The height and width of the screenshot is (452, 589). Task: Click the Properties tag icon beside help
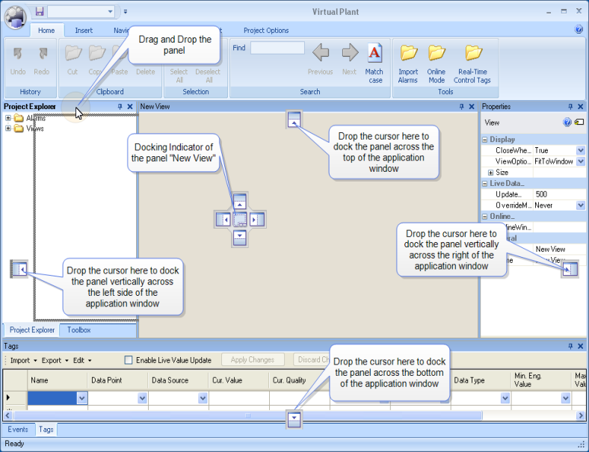579,122
